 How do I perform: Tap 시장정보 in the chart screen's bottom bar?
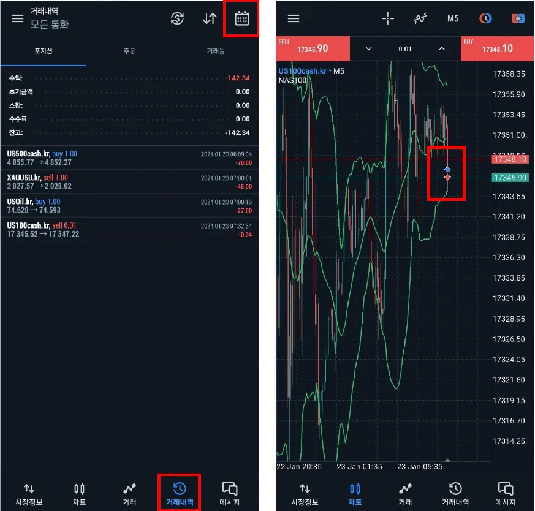click(x=305, y=494)
